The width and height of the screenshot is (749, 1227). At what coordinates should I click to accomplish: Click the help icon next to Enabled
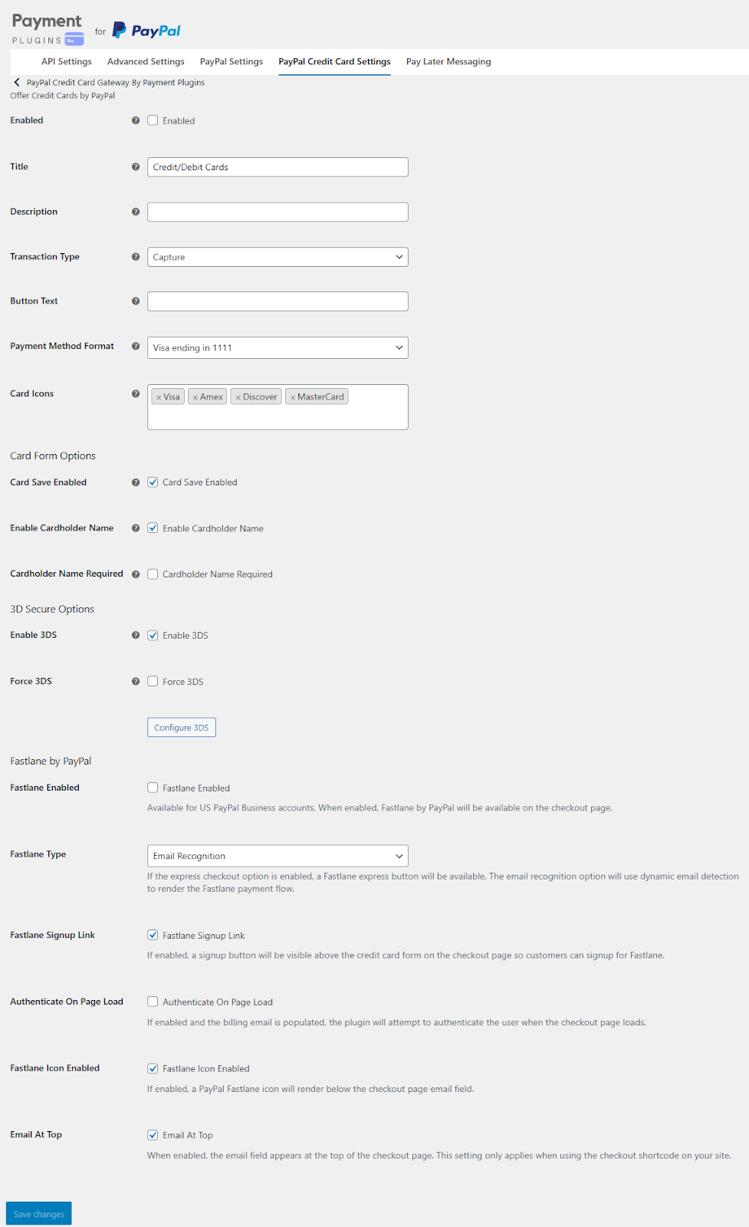coord(136,120)
